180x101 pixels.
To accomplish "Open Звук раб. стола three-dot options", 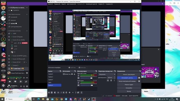I will (78, 75).
